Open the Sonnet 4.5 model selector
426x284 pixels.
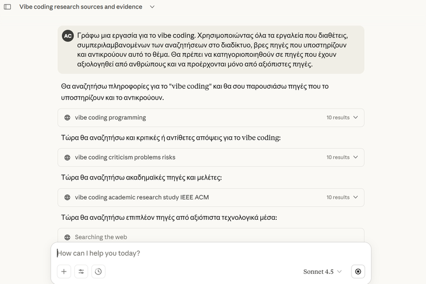point(322,272)
